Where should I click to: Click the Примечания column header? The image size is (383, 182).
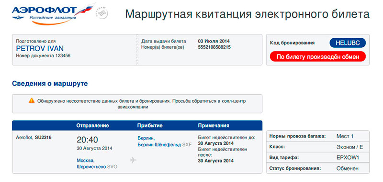pyautogui.click(x=214, y=126)
